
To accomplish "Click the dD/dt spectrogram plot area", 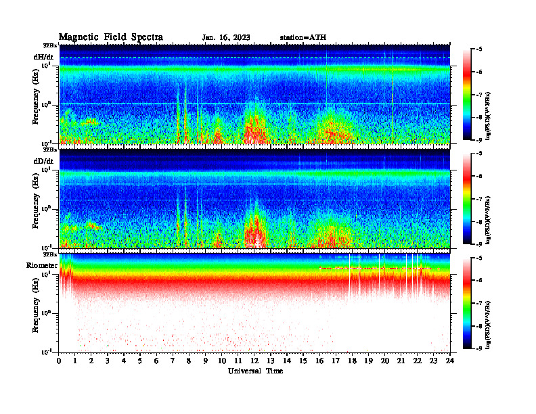I will [254, 198].
